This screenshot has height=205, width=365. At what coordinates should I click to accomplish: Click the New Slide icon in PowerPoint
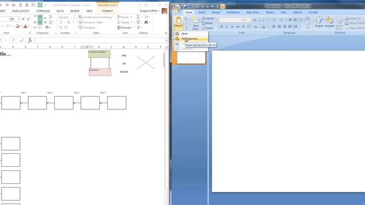[196, 20]
